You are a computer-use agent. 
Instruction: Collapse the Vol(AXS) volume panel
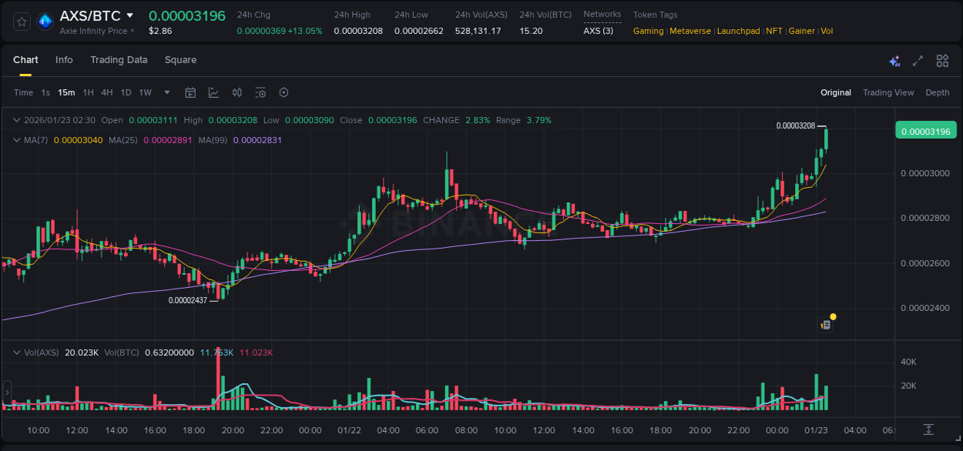[x=15, y=352]
